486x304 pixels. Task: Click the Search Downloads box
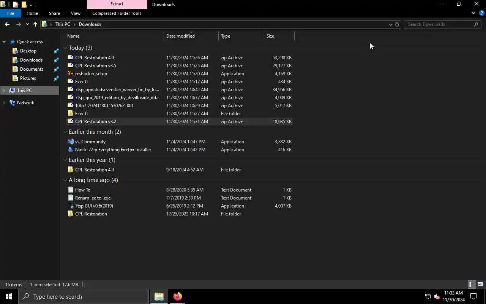[443, 24]
